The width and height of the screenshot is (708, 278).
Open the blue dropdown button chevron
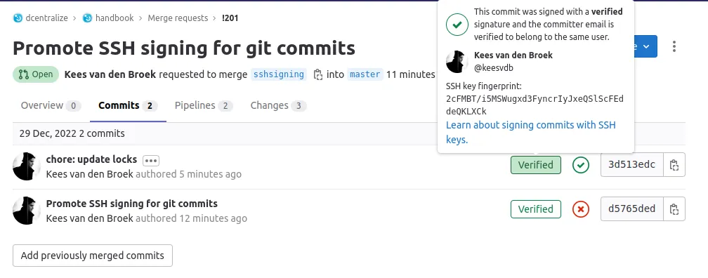646,46
